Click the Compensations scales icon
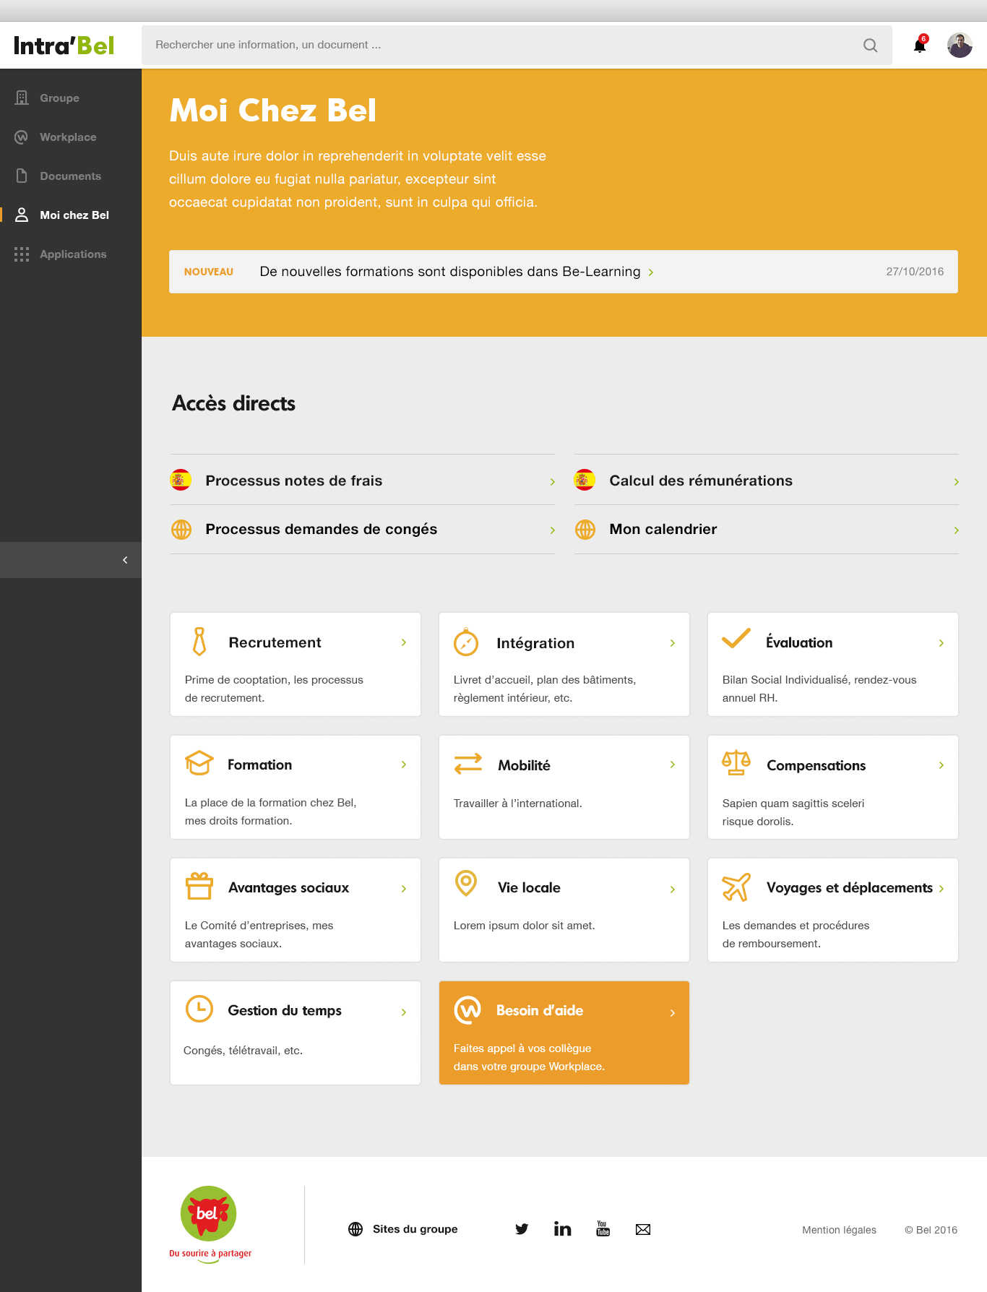The height and width of the screenshot is (1292, 987). coord(736,762)
